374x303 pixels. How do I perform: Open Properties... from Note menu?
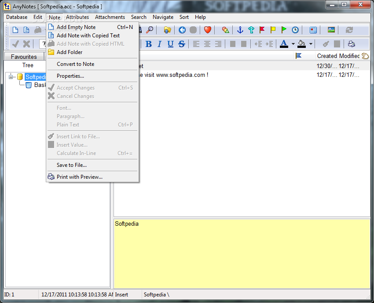pos(92,76)
